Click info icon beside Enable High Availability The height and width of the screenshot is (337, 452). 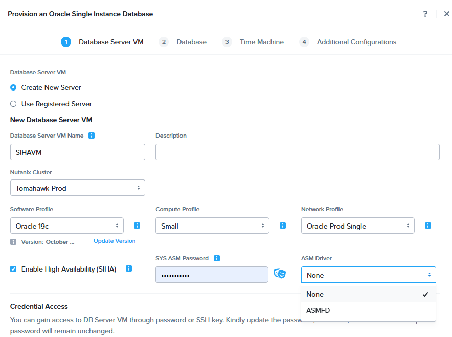pyautogui.click(x=129, y=268)
